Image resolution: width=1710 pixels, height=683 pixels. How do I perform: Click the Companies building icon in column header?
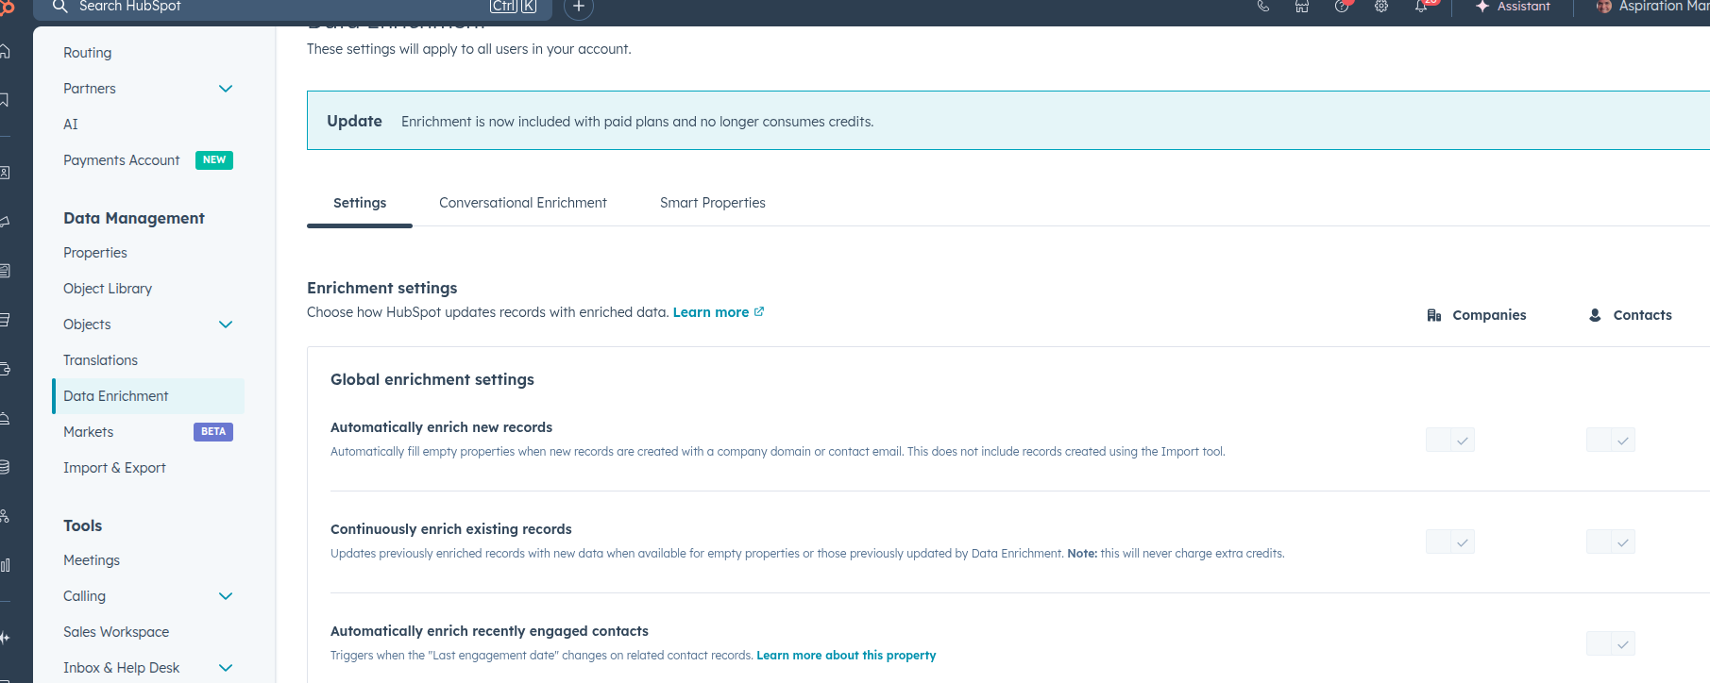(x=1434, y=315)
